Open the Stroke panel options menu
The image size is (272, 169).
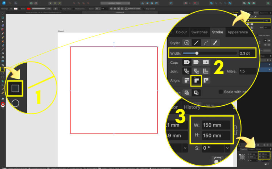[270, 13]
